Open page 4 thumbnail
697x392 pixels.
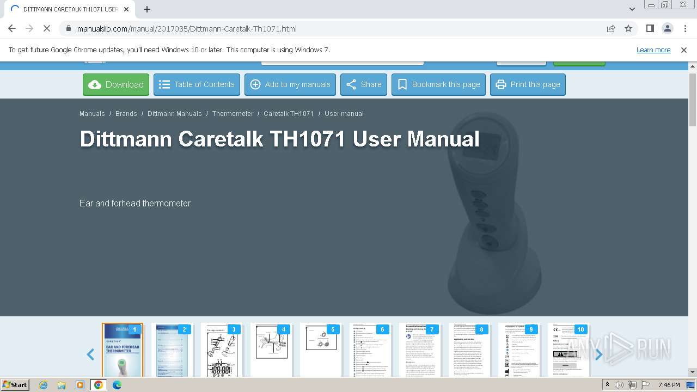coord(271,350)
